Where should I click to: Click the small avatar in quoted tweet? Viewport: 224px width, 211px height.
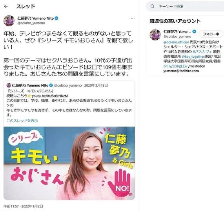click(x=9, y=85)
